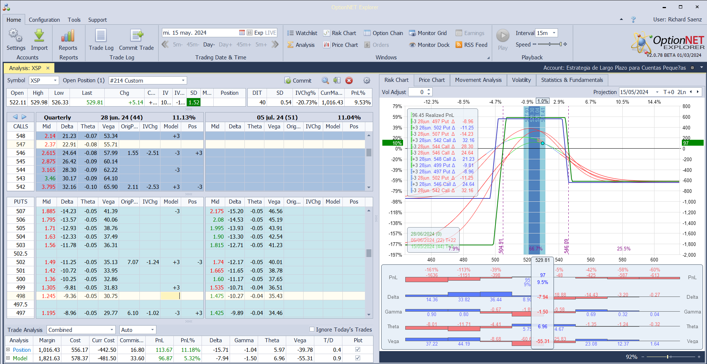
Task: Open the Interval 15m dropdown
Action: pos(554,33)
